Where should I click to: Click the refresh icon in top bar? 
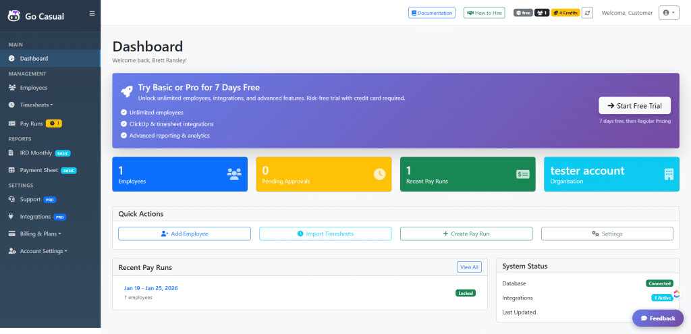click(x=587, y=13)
